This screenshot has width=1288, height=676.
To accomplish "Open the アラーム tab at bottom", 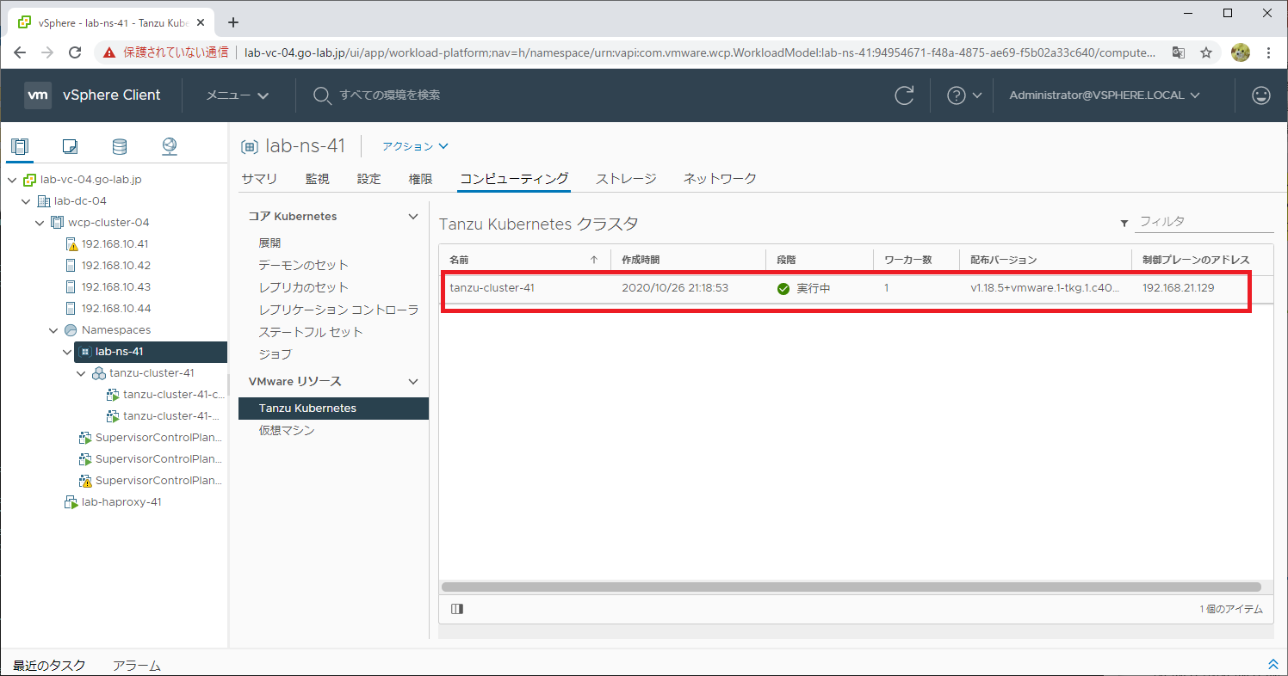I will click(137, 666).
